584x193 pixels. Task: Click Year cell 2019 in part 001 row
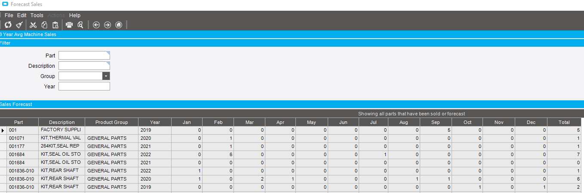(155, 130)
